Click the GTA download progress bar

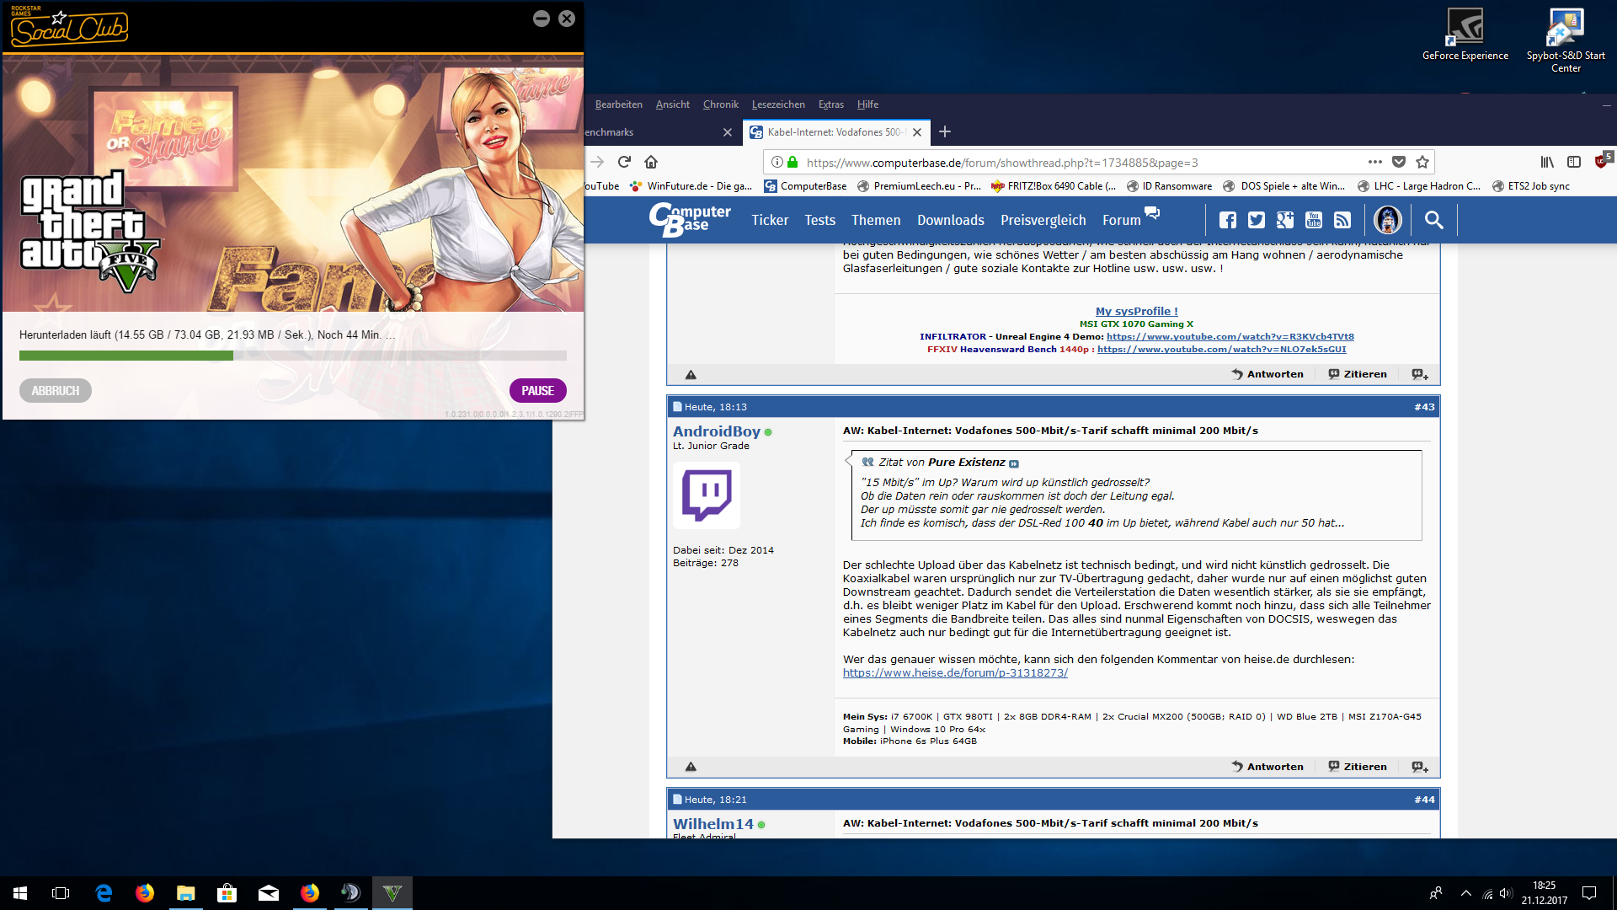point(292,356)
